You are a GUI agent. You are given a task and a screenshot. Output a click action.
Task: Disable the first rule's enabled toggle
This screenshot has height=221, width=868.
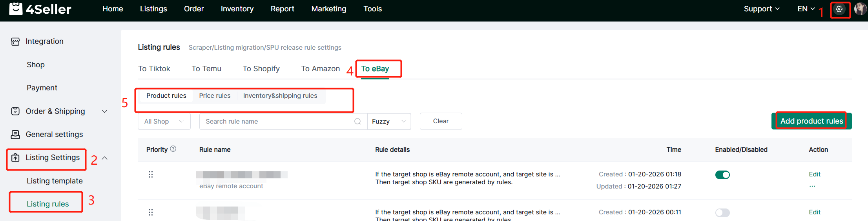point(722,175)
